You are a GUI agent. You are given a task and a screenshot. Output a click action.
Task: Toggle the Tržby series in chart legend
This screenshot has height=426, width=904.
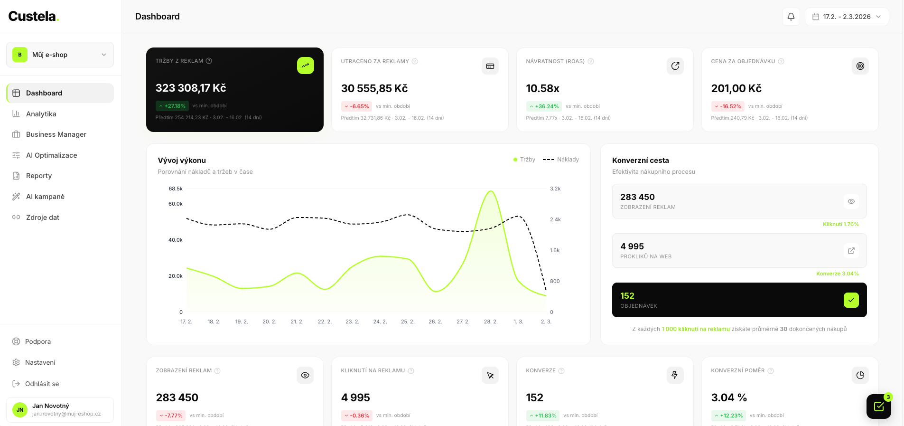click(524, 160)
